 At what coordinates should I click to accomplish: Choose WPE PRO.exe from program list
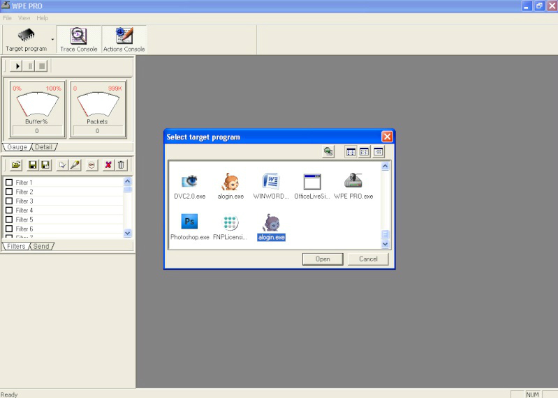coord(353,183)
